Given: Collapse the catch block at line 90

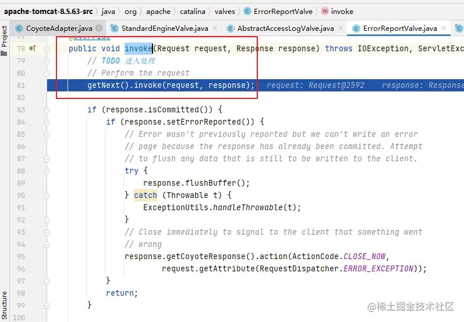Looking at the screenshot, I should [x=47, y=196].
